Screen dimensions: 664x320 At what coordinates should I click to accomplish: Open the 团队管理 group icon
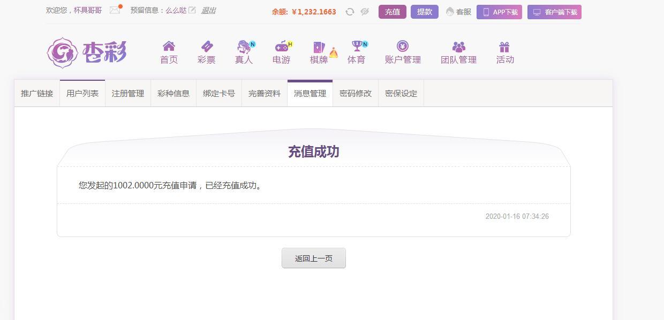click(x=459, y=47)
